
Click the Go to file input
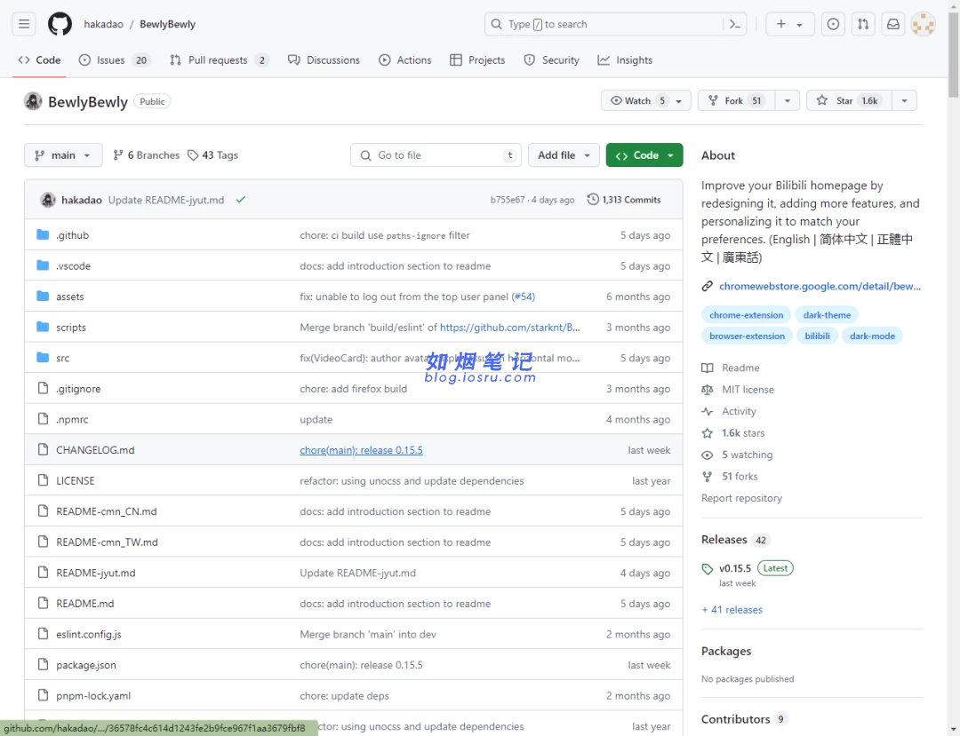tap(436, 155)
